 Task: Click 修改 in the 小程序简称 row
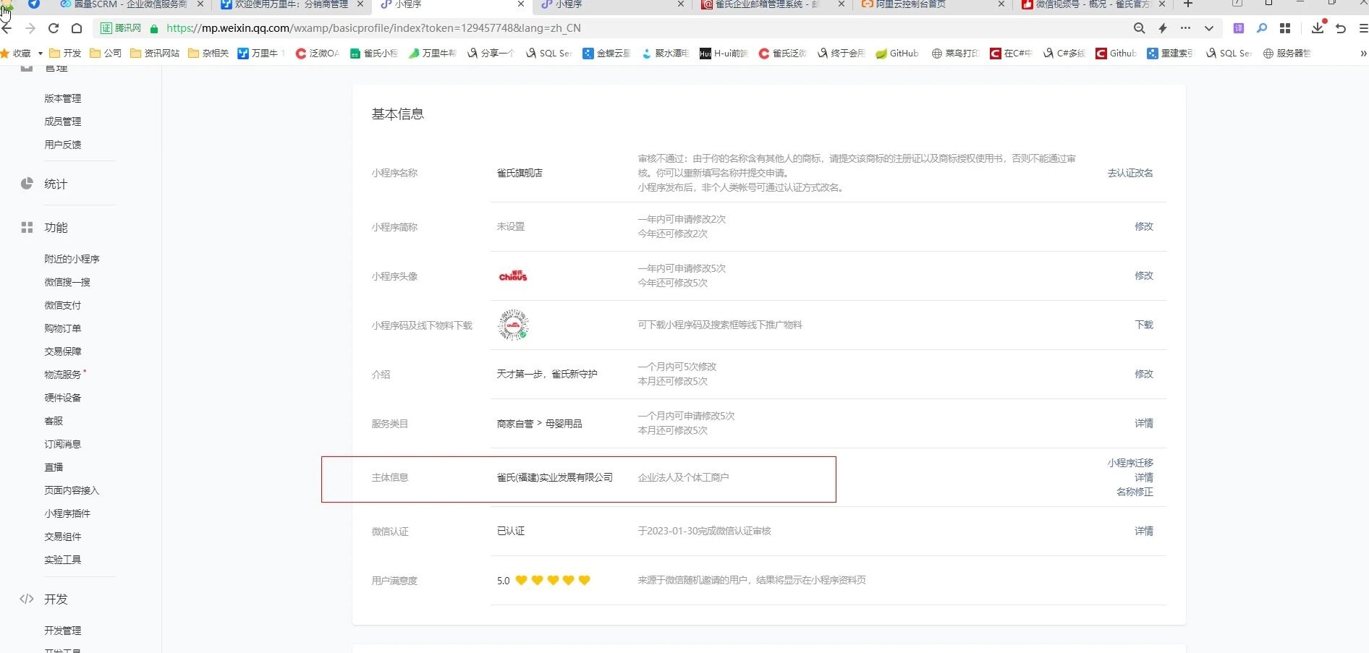point(1144,226)
